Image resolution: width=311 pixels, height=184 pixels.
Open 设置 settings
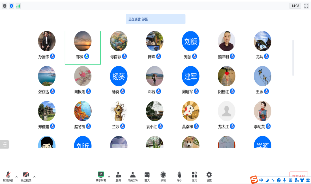209,176
